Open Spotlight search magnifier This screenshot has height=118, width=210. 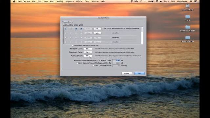pyautogui.click(x=191, y=1)
